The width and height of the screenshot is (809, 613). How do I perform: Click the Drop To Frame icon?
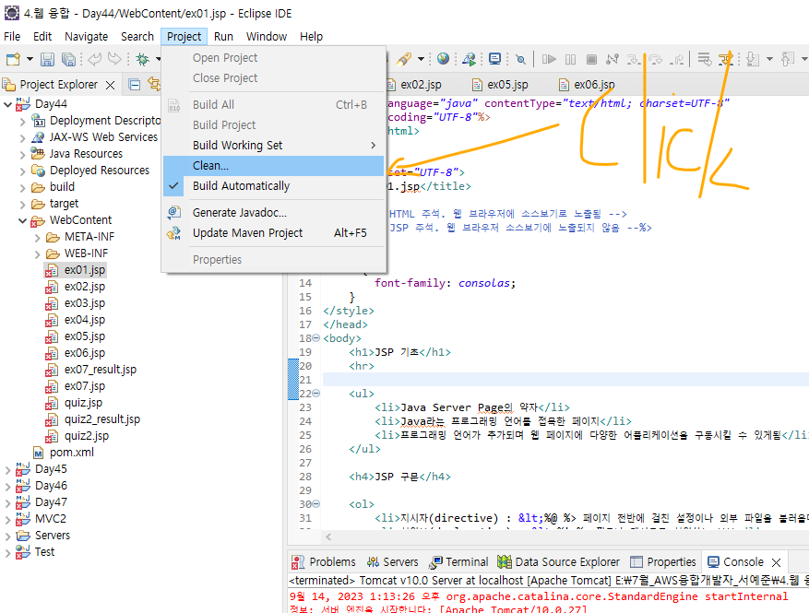(x=704, y=59)
